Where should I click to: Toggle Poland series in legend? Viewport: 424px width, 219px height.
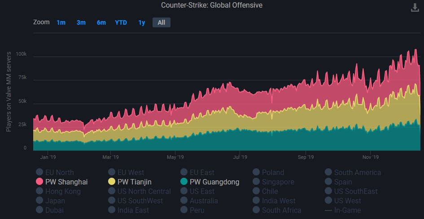(x=268, y=172)
